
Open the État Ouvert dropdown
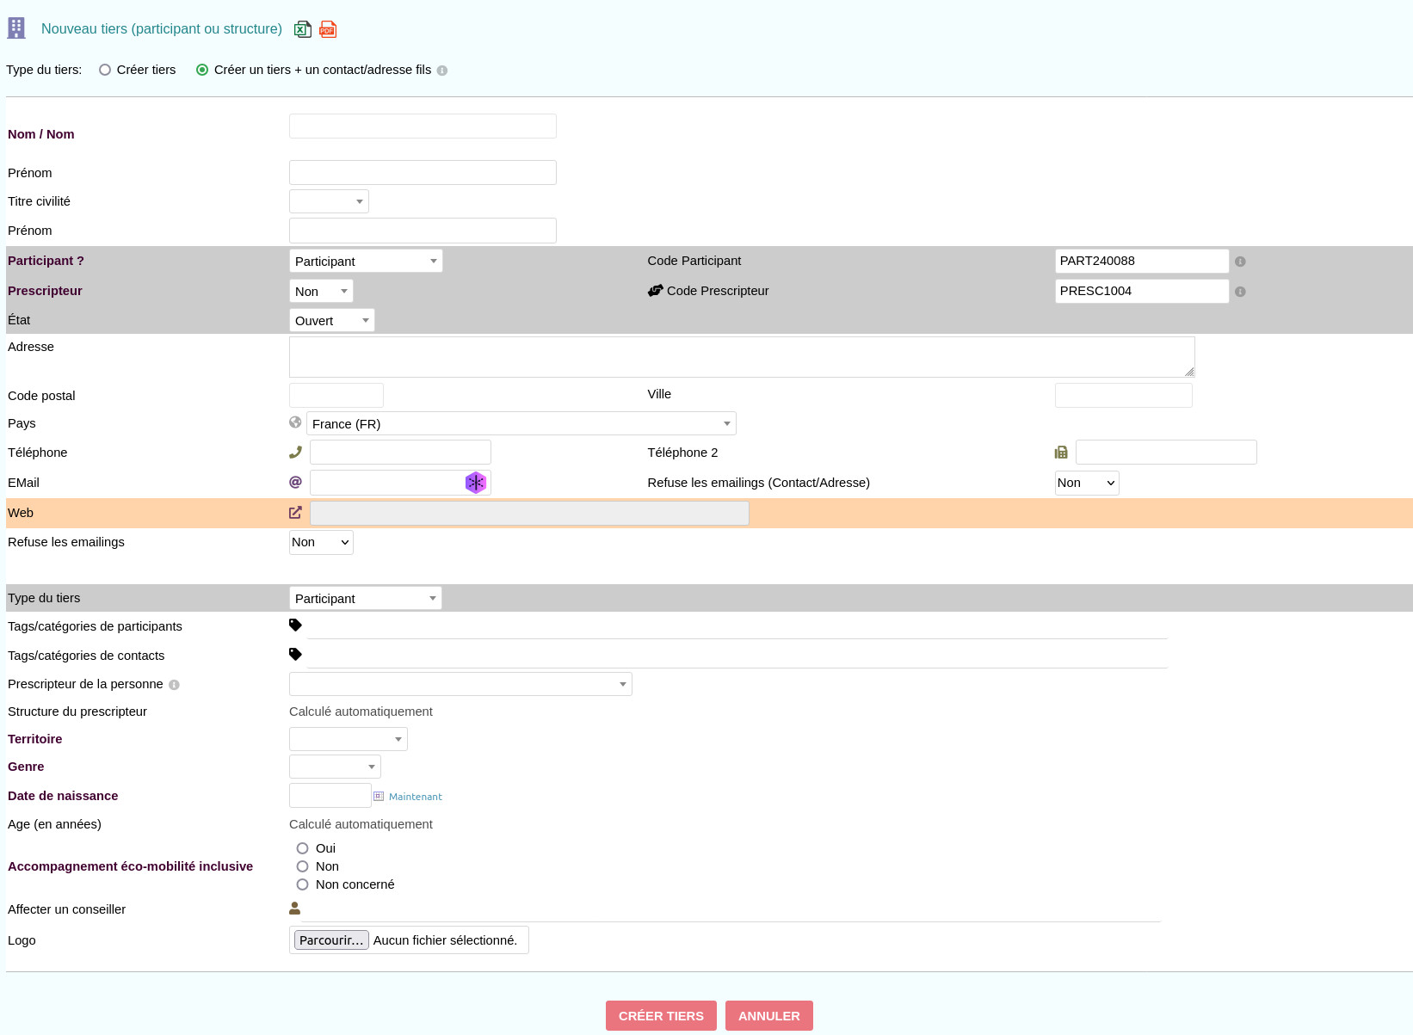(331, 320)
